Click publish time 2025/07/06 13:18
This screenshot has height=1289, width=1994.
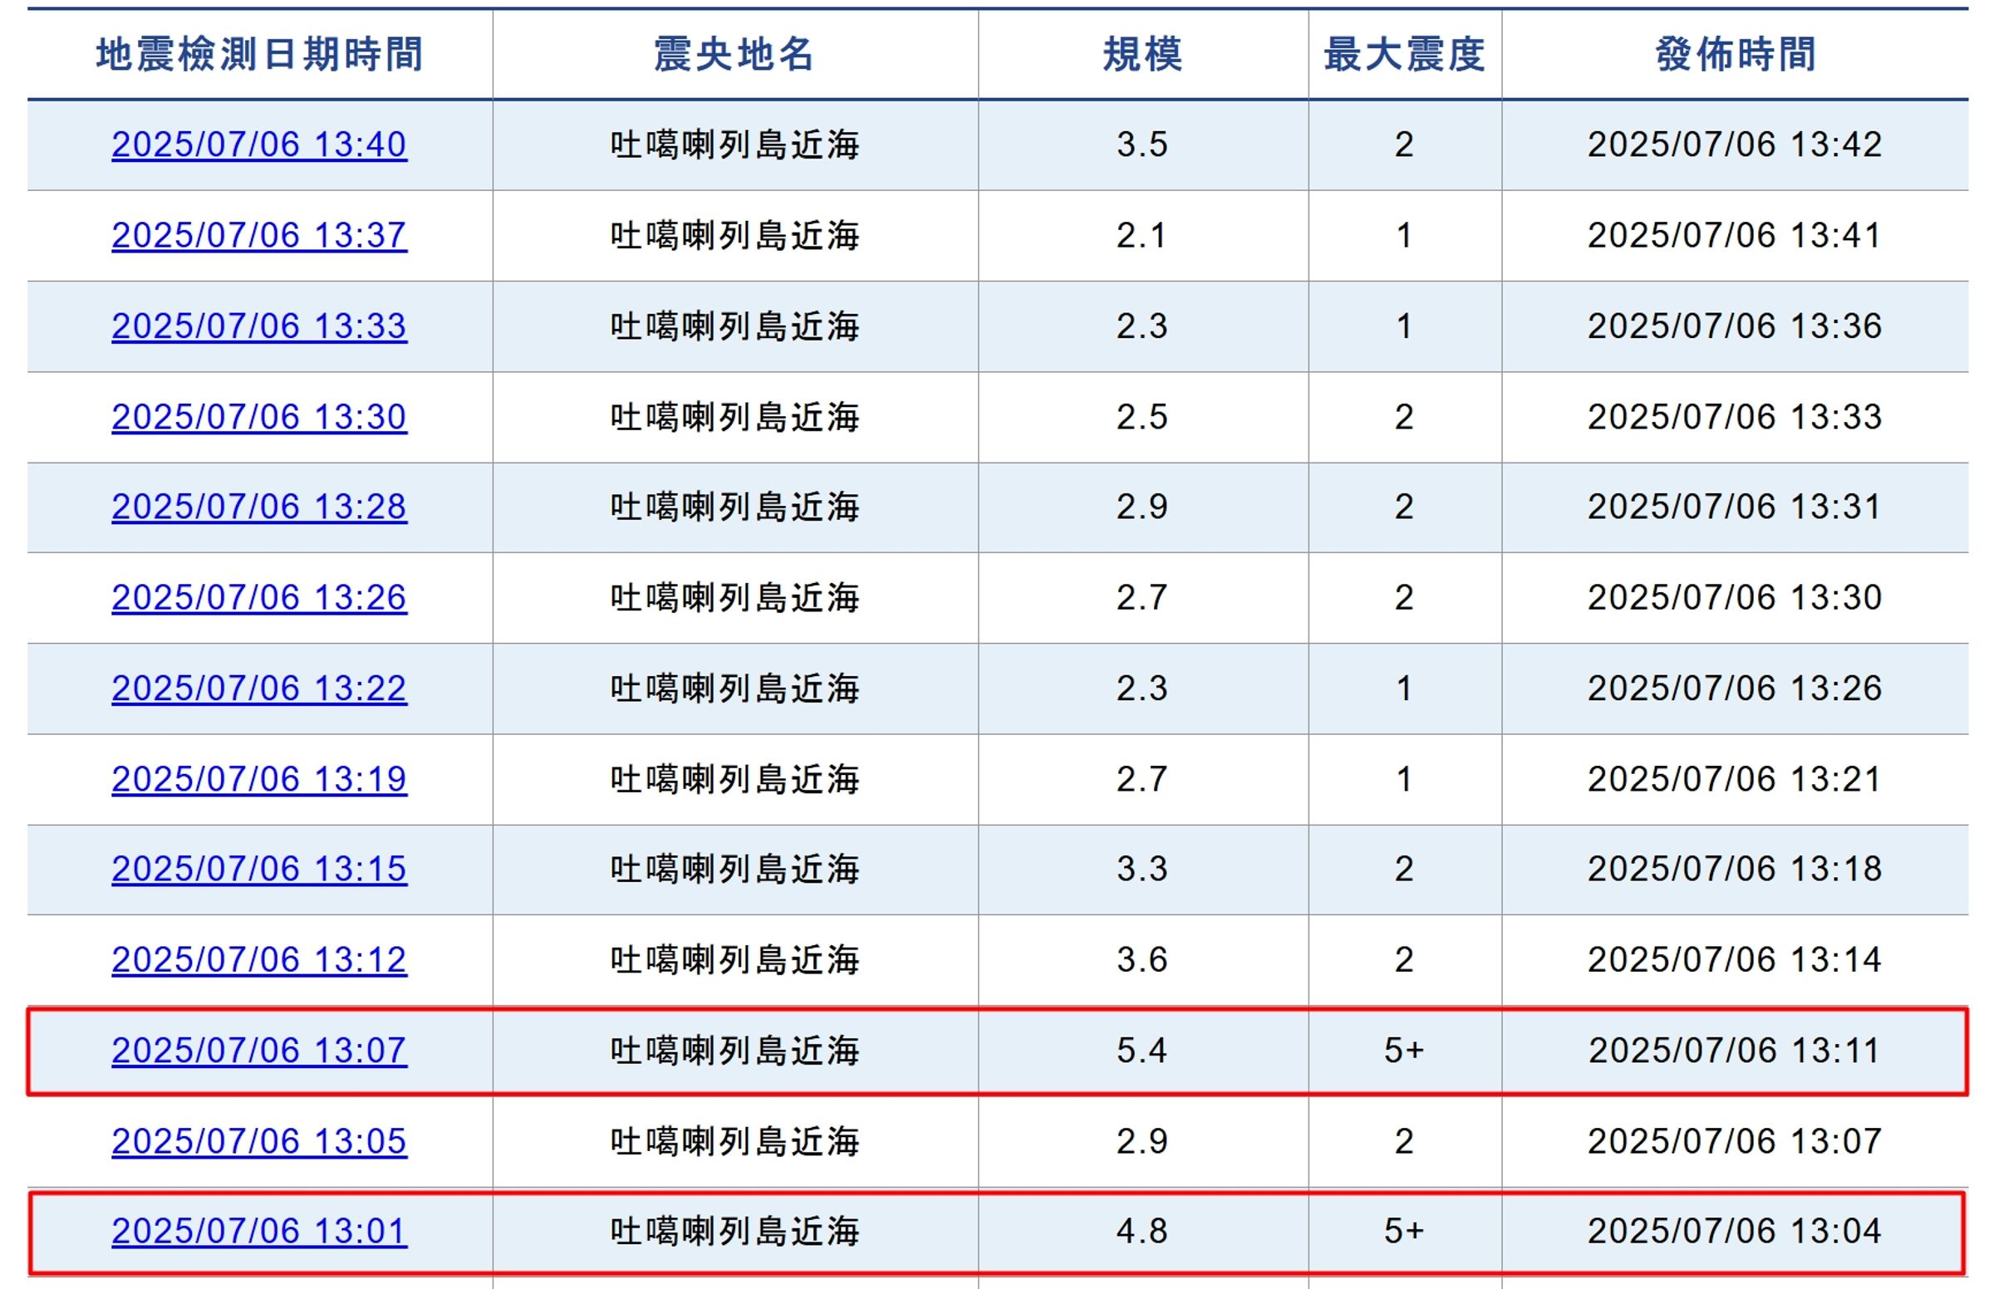click(x=1735, y=870)
